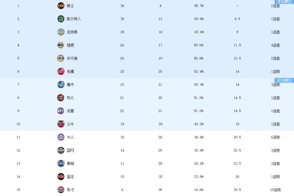Click the 季后赛区 playoff zone label
This screenshot has width=294, height=196.
point(284,2)
